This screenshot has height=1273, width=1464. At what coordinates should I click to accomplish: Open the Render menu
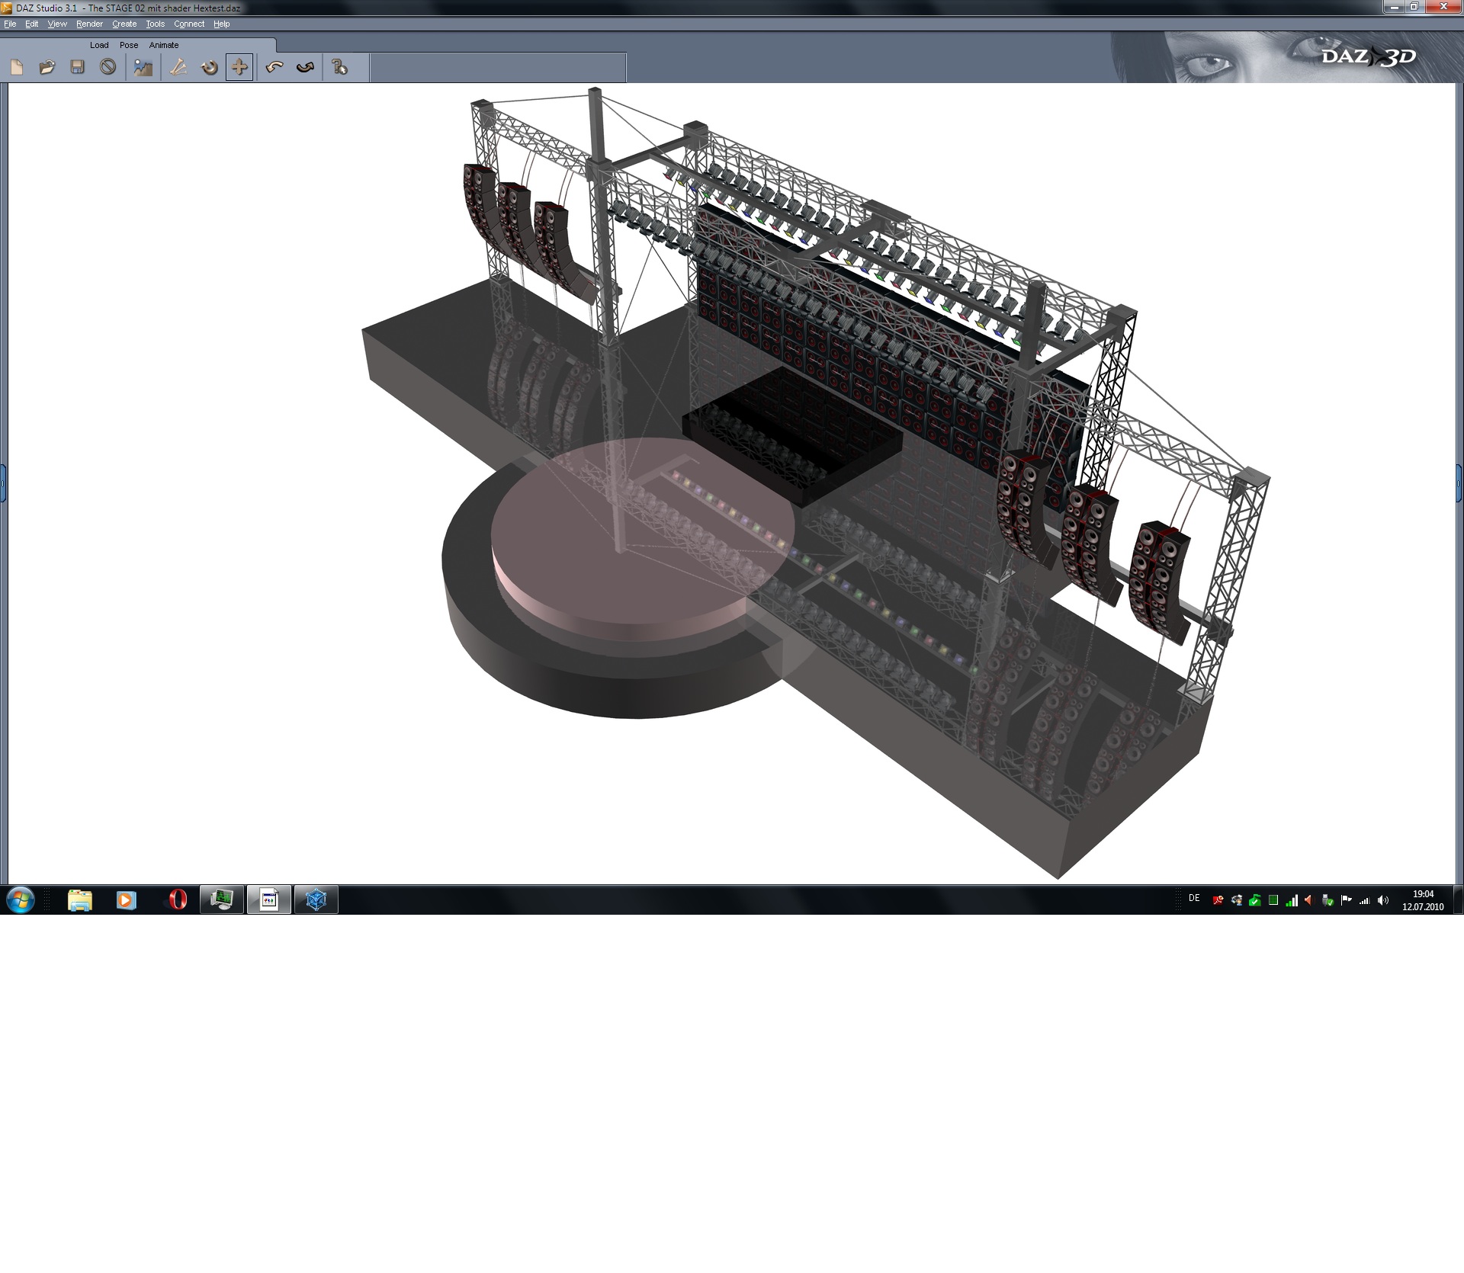pyautogui.click(x=89, y=24)
